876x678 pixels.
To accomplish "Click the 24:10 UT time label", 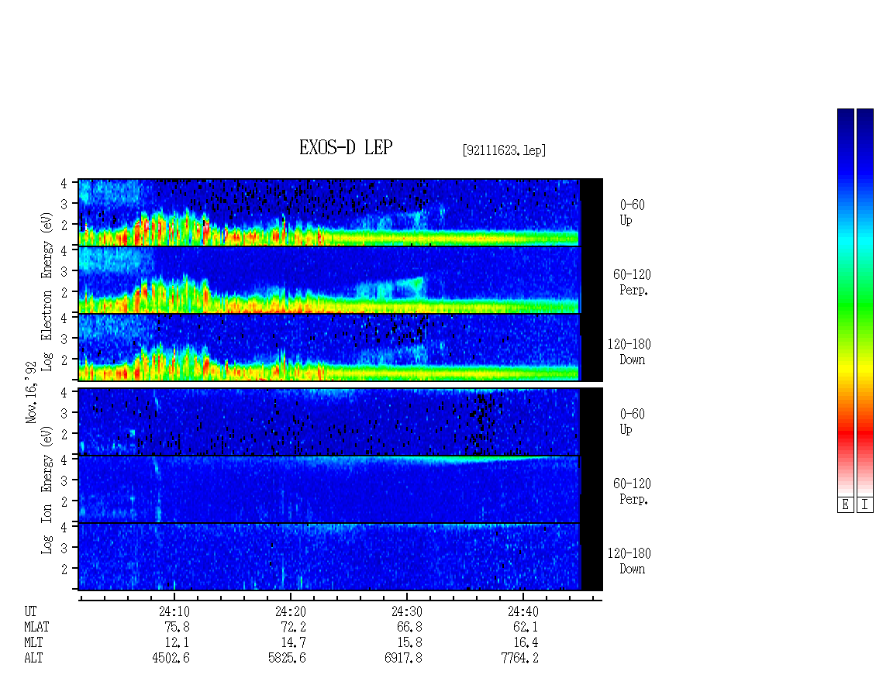I will click(174, 611).
